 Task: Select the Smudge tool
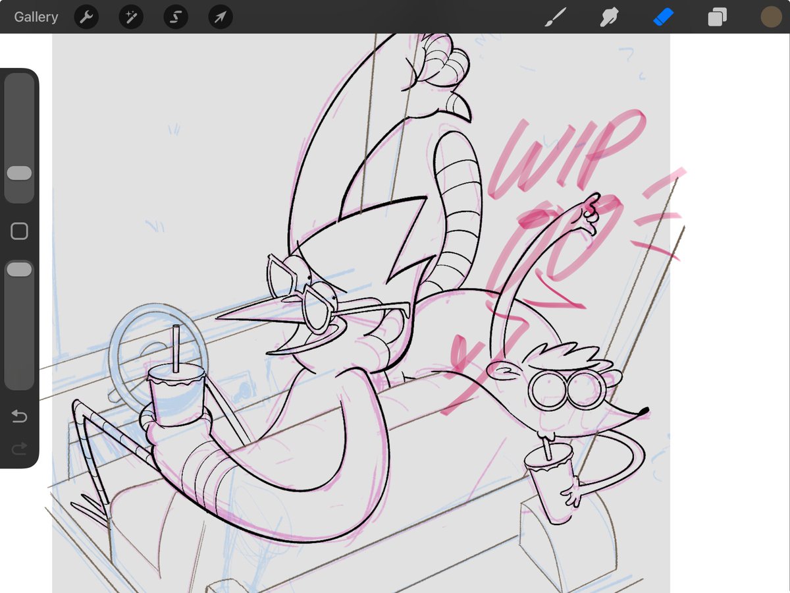click(609, 17)
